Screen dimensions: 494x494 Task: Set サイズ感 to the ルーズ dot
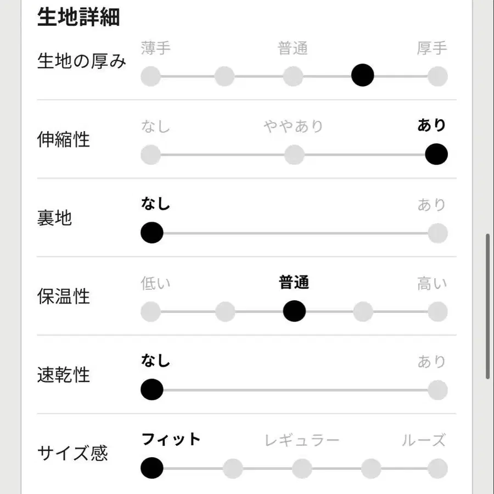click(x=437, y=468)
